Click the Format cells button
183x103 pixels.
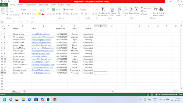(137, 12)
